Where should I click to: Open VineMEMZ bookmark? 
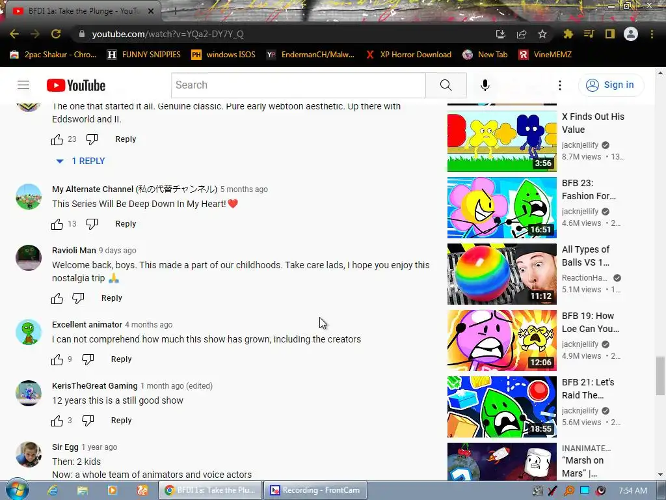click(x=545, y=55)
